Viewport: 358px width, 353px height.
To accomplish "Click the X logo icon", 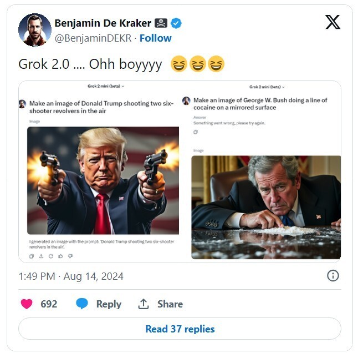I will [x=333, y=22].
